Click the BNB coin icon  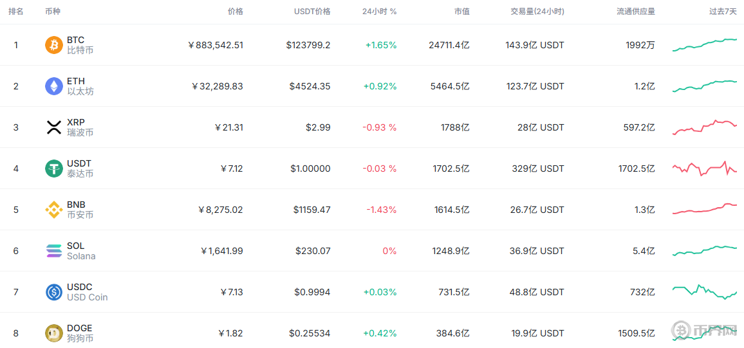click(54, 210)
